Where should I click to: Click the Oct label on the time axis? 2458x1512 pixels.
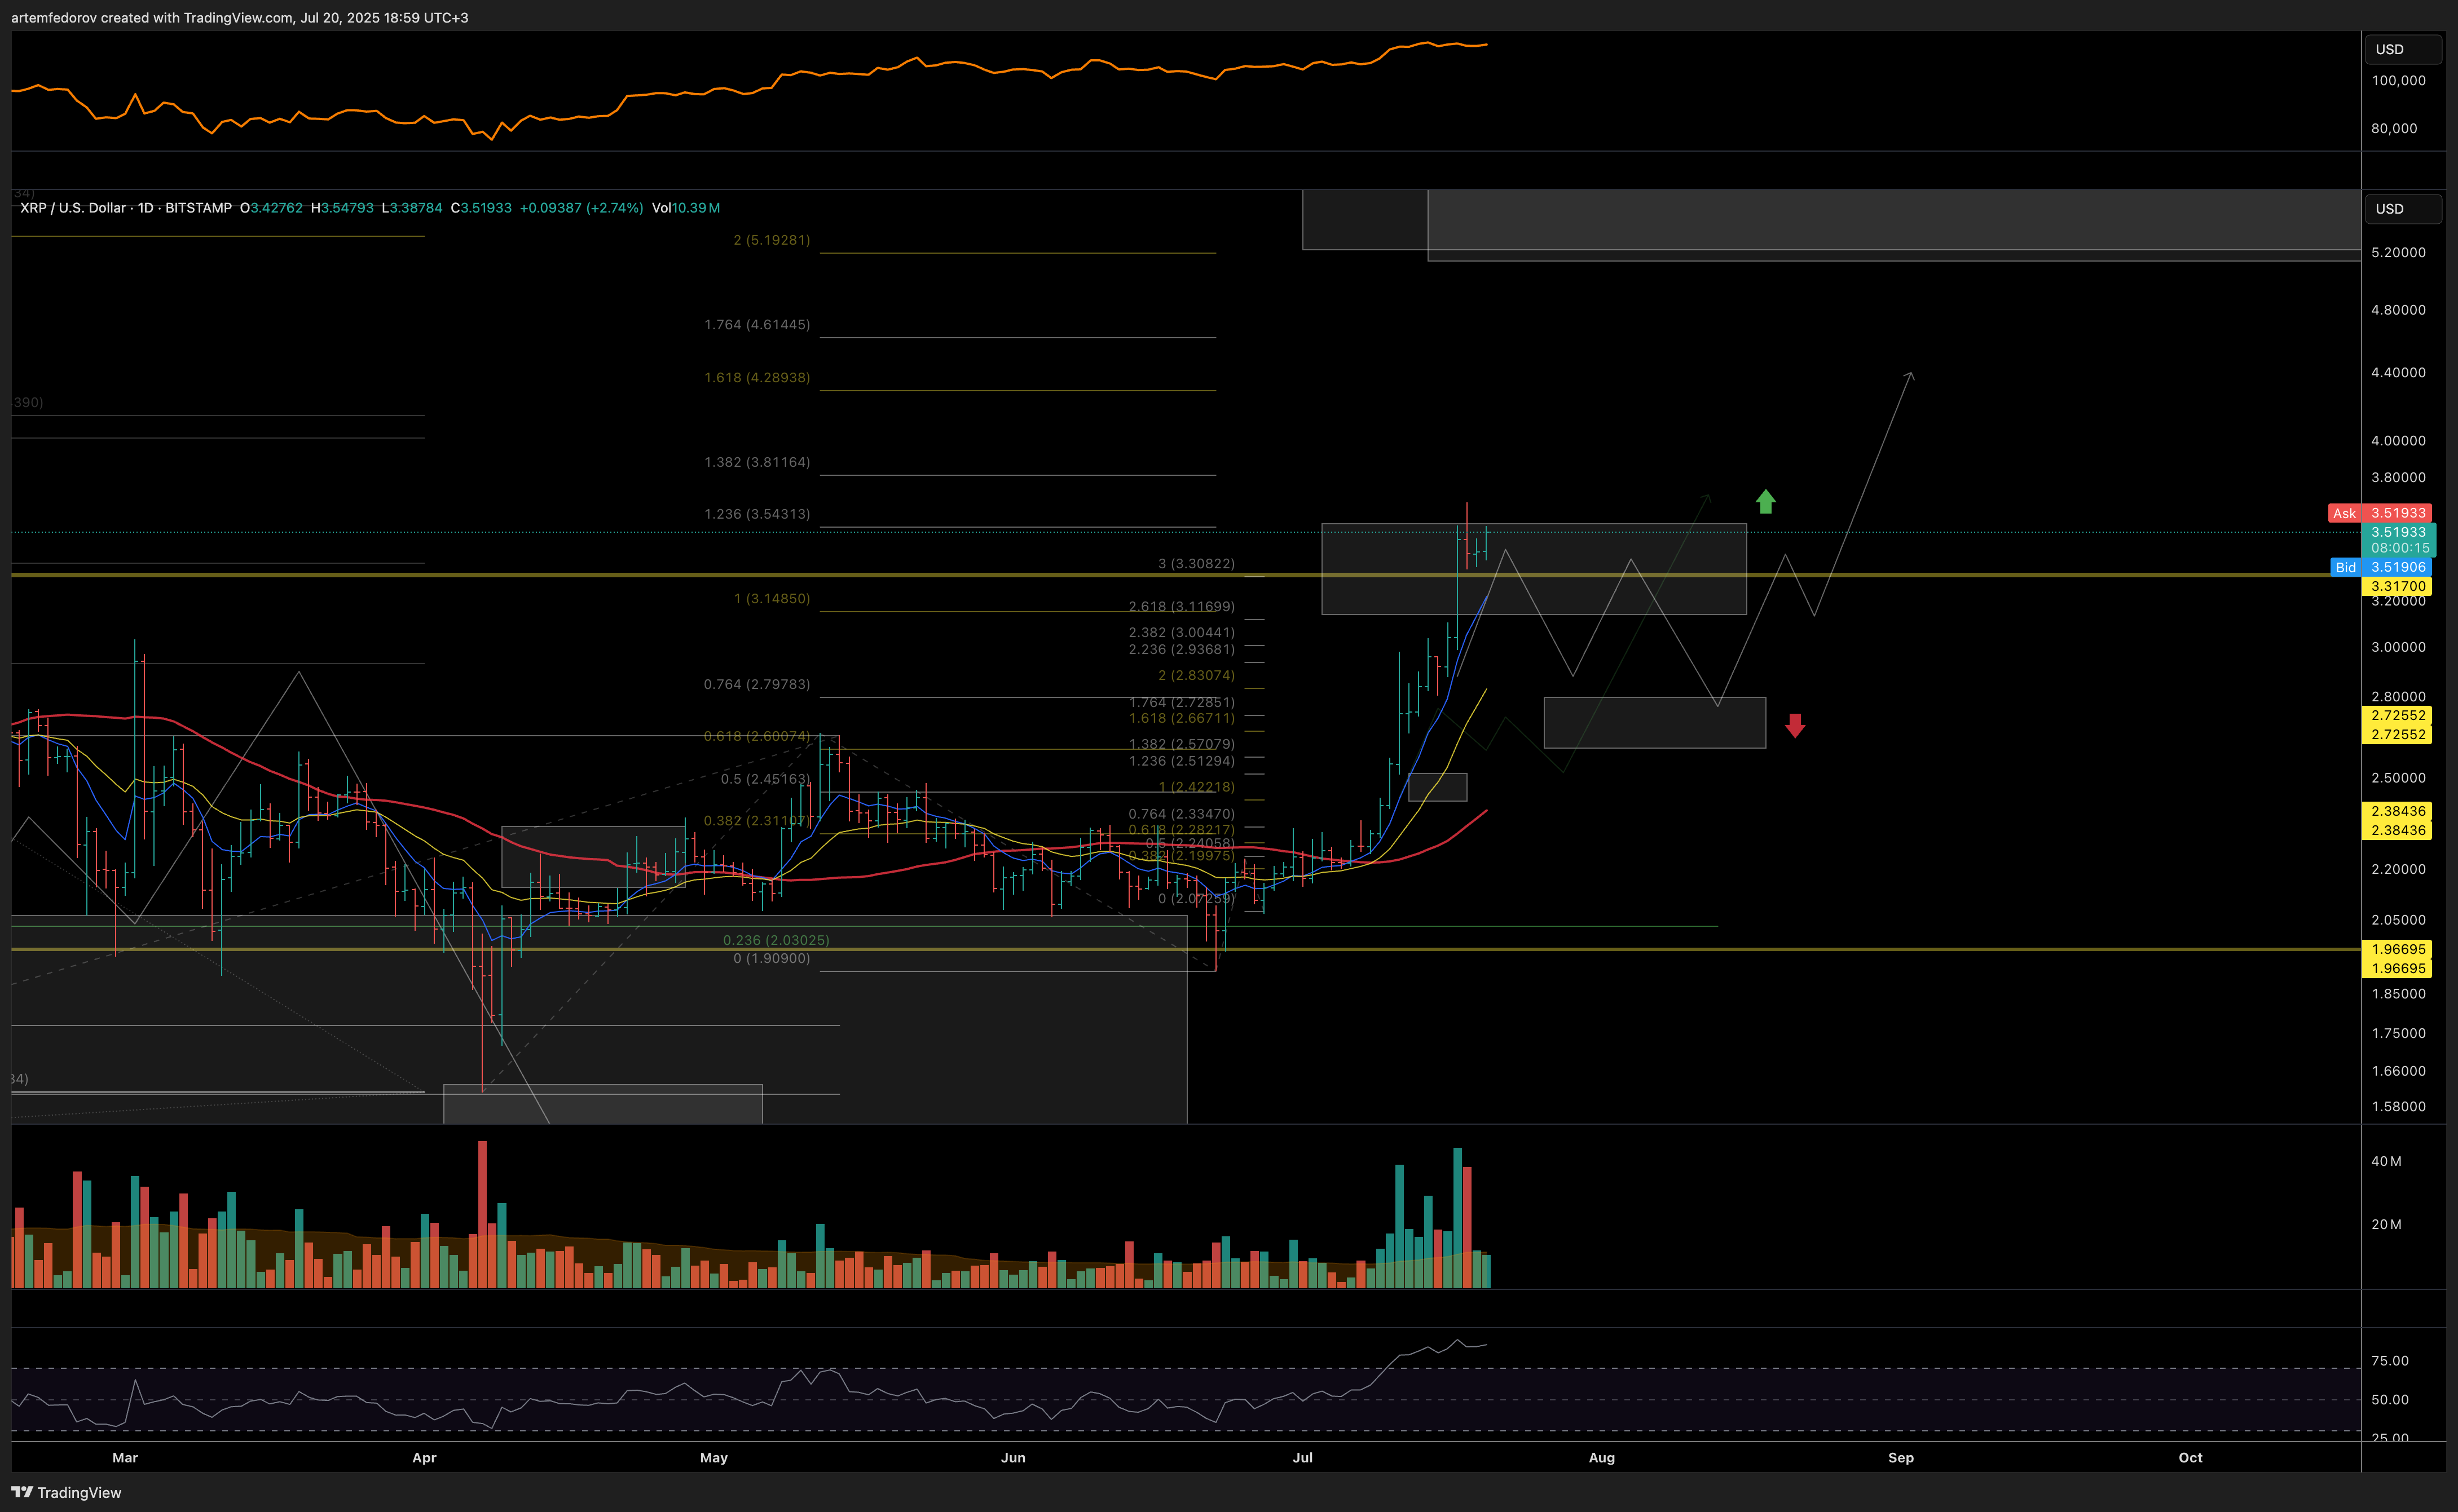[2190, 1458]
